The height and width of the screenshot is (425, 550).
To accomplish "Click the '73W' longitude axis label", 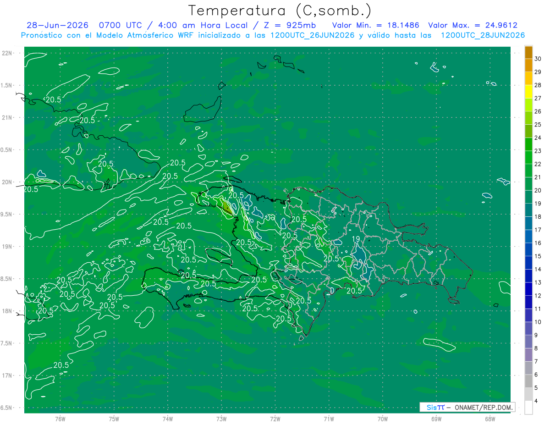I will pyautogui.click(x=221, y=419).
